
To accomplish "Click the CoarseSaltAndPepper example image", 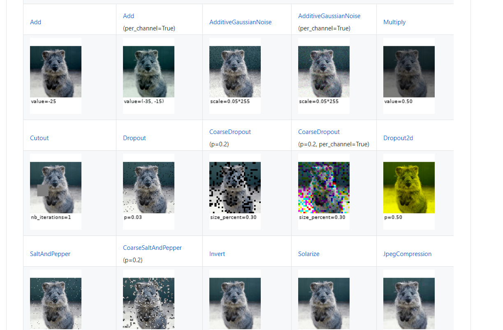I will 148,300.
